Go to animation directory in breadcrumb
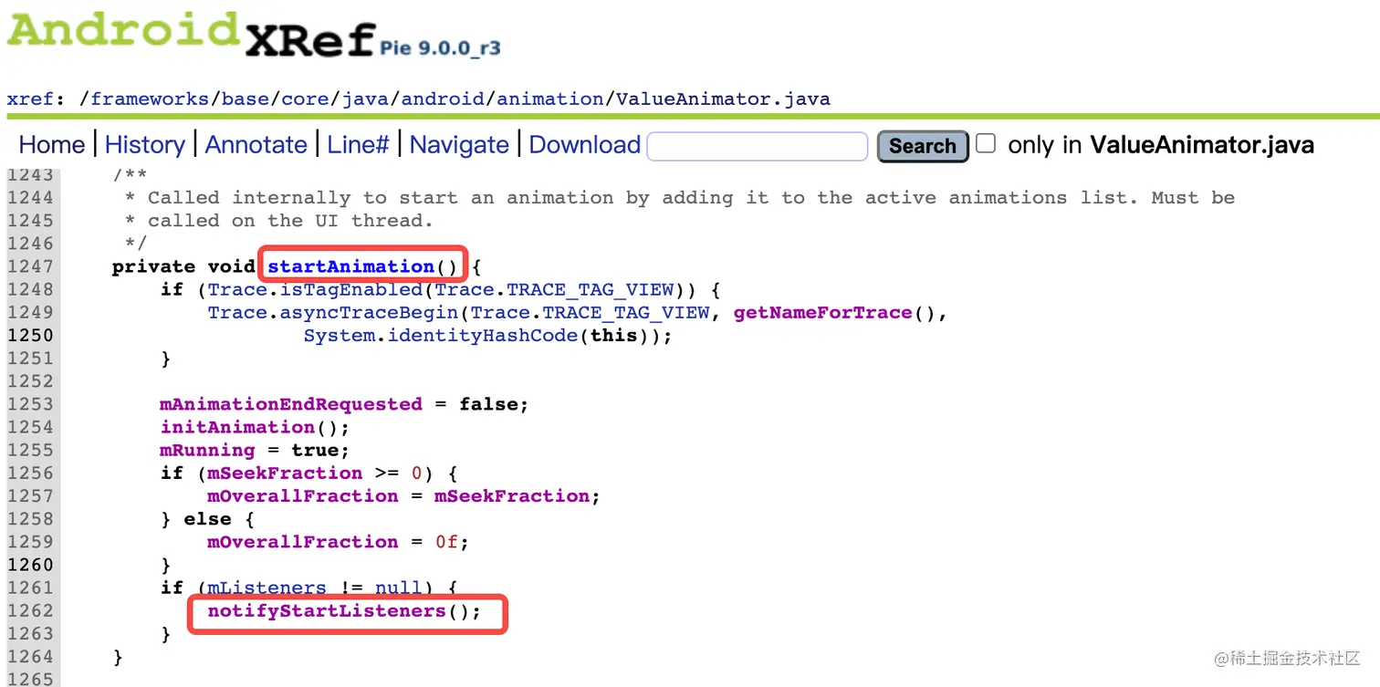 pyautogui.click(x=550, y=99)
